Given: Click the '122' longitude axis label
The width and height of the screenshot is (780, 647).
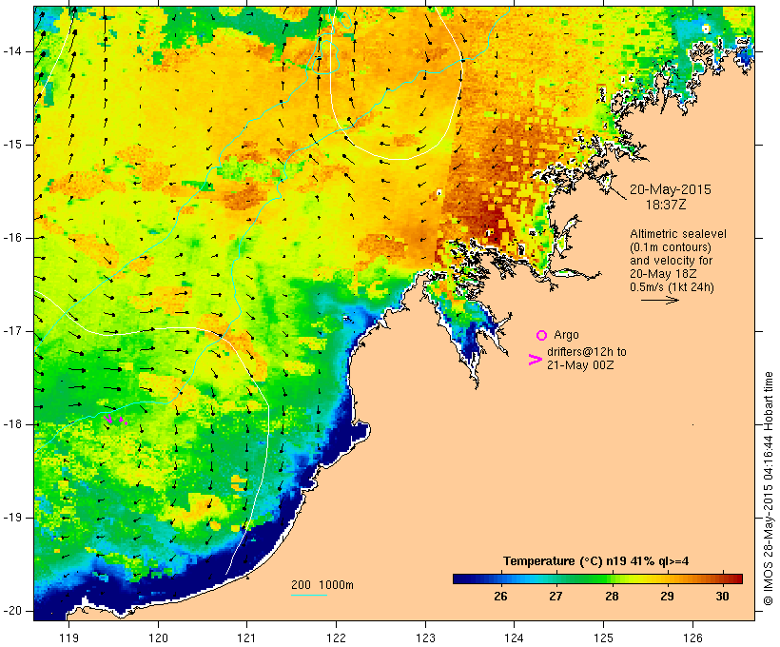Looking at the screenshot, I should click(337, 637).
